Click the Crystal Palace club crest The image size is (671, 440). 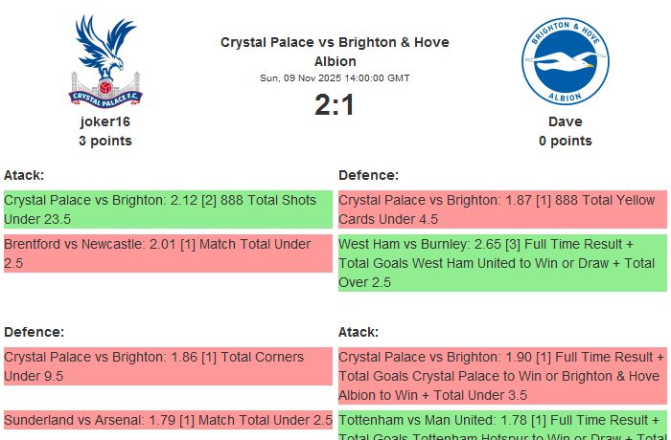pyautogui.click(x=105, y=59)
